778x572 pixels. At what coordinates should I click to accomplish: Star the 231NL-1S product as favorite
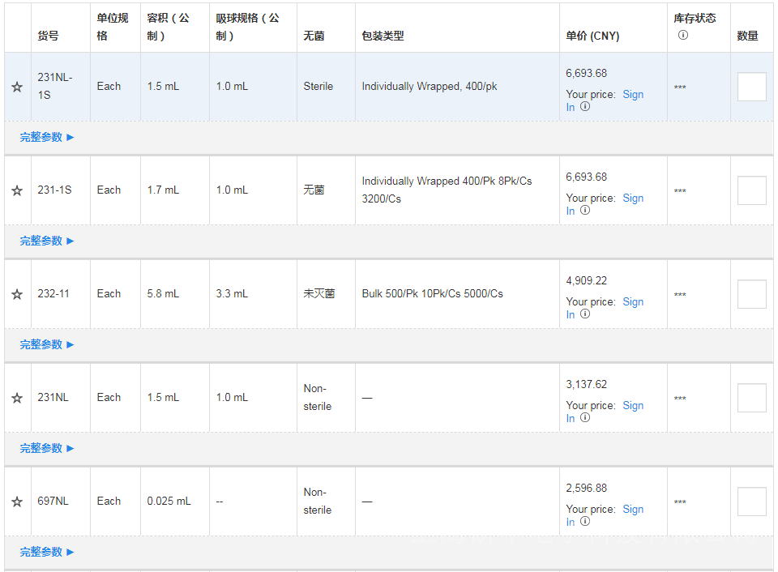click(17, 87)
